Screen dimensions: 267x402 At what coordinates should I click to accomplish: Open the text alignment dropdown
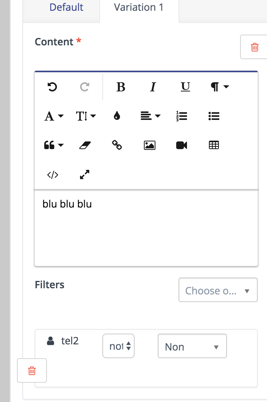tap(150, 116)
